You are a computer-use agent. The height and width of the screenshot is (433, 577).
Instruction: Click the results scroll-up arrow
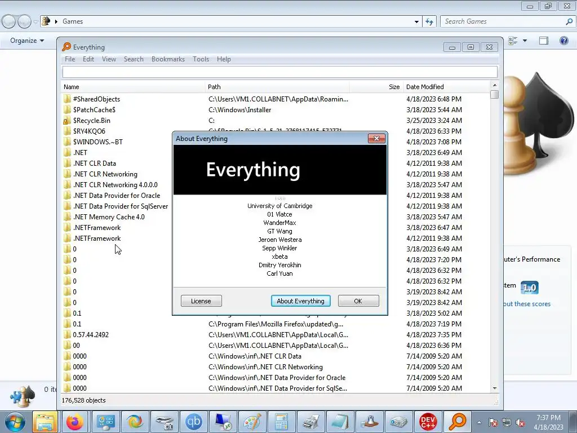[x=495, y=86]
